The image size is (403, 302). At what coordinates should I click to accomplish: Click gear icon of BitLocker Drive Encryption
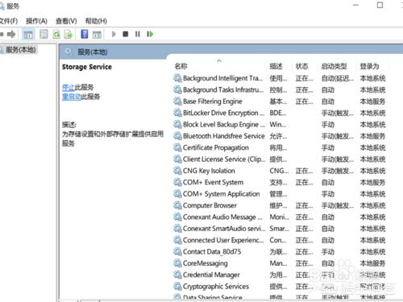pos(177,113)
